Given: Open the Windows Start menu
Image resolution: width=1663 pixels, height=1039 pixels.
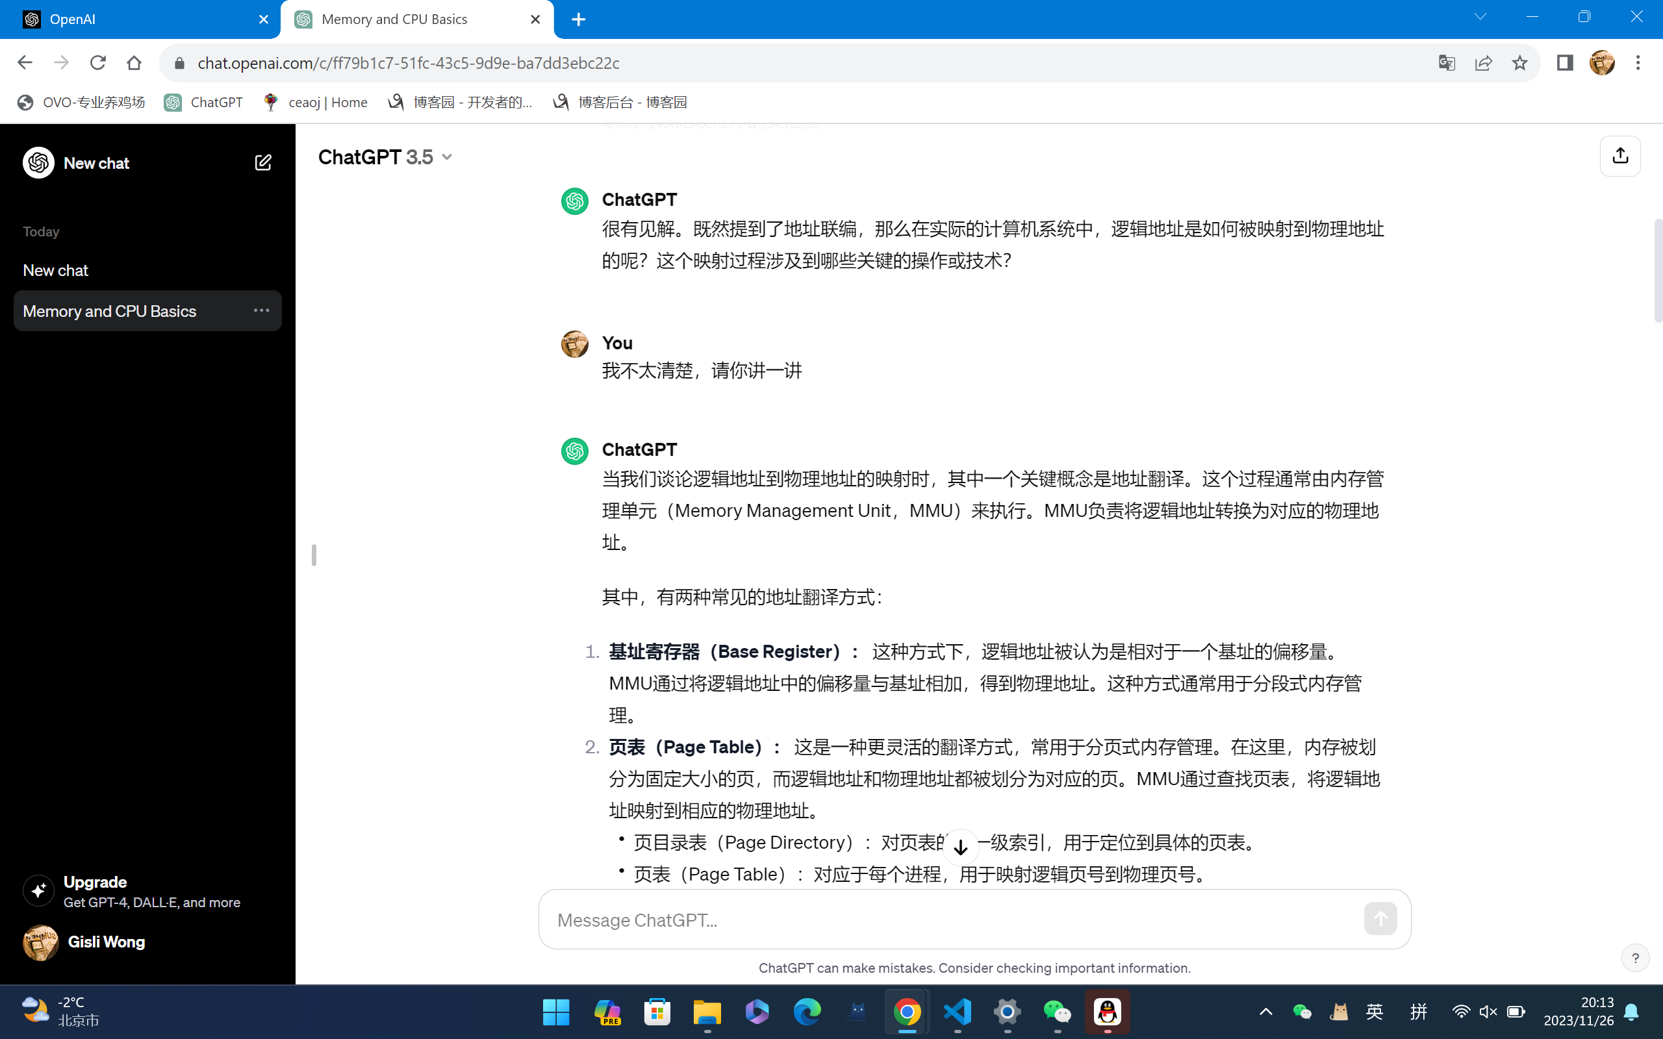Looking at the screenshot, I should pos(555,1012).
